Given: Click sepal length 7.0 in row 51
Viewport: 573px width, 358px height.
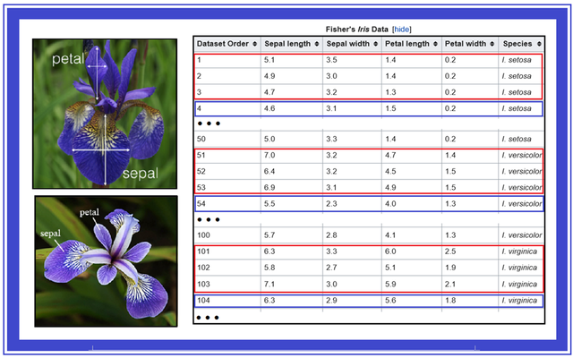Looking at the screenshot, I should (x=269, y=155).
